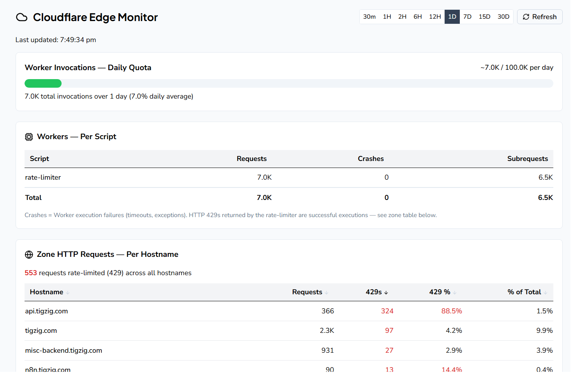
Task: Select the 30m time range
Action: point(369,17)
